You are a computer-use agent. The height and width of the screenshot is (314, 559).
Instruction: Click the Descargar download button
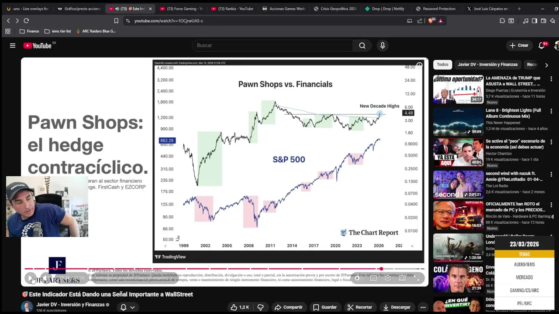point(397,307)
